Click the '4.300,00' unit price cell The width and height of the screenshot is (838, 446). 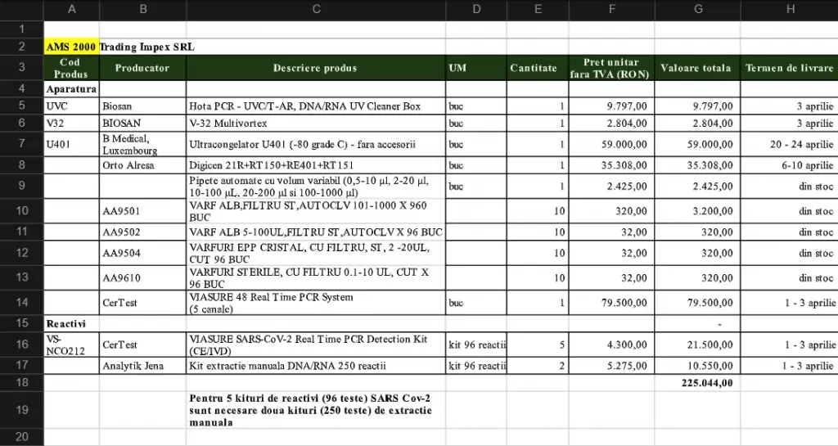pos(612,345)
